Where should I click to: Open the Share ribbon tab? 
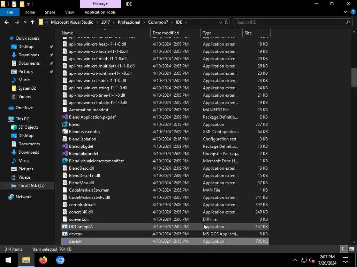click(50, 12)
